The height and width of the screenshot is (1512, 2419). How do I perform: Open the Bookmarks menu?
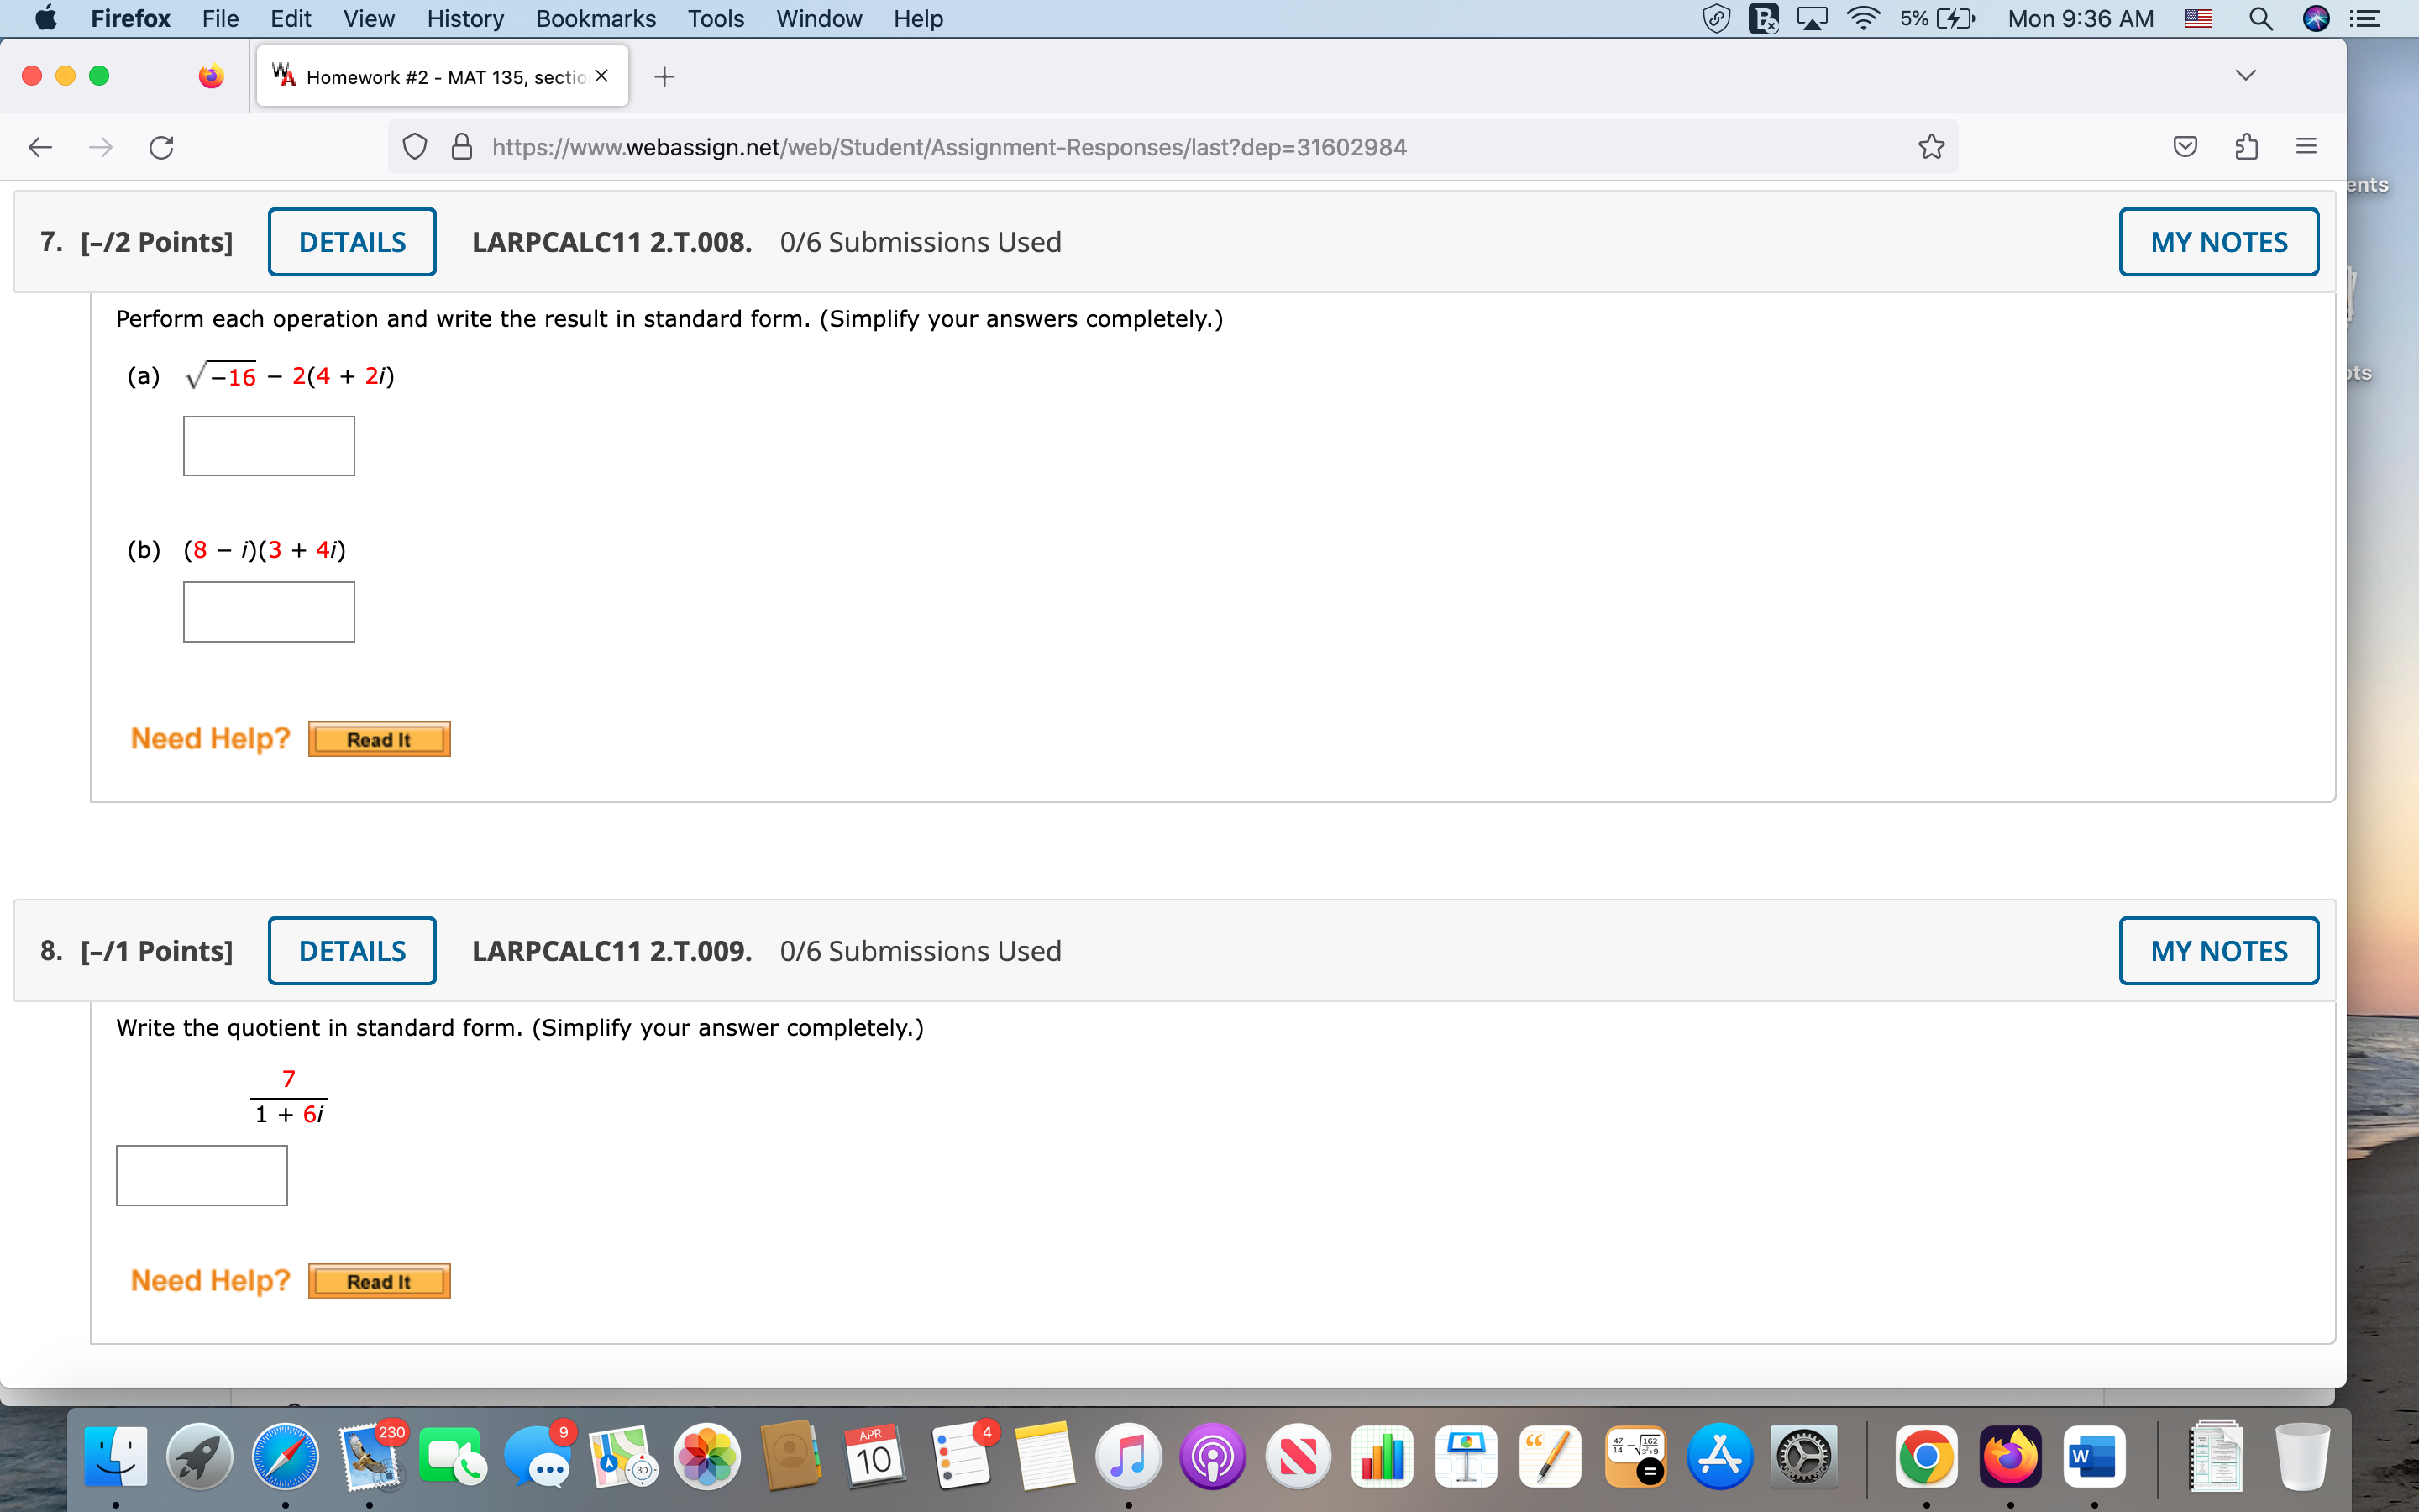point(595,18)
